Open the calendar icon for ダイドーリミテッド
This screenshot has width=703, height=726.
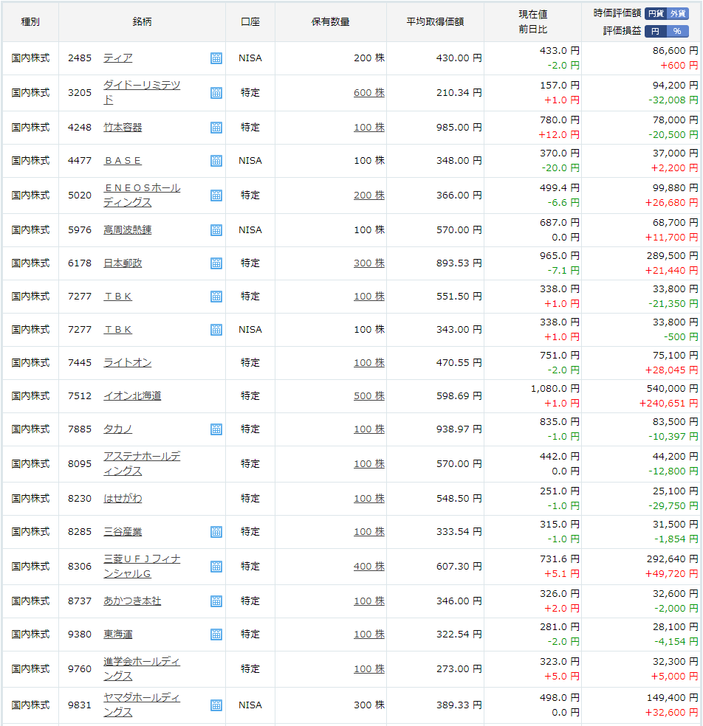pyautogui.click(x=216, y=93)
